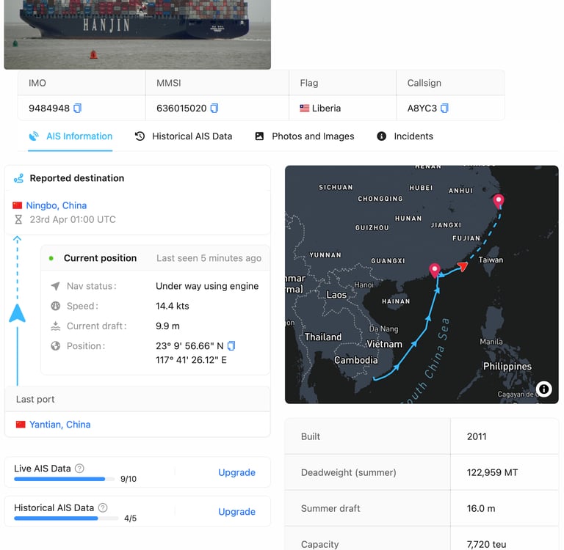The height and width of the screenshot is (550, 564).
Task: Upgrade Live AIS Data plan
Action: (x=236, y=472)
